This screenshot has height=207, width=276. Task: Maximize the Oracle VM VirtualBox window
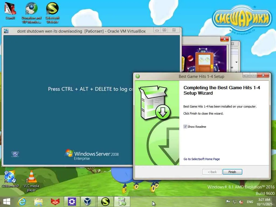click(x=164, y=30)
